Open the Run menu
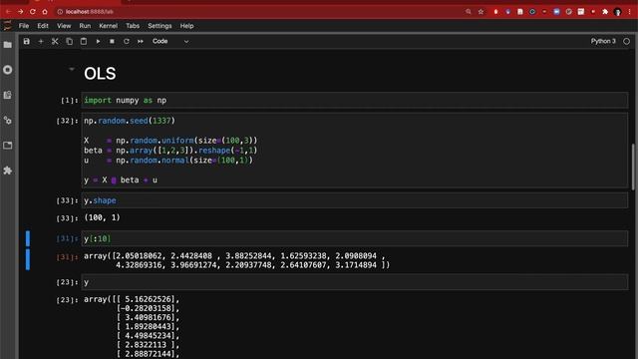The width and height of the screenshot is (638, 359). [85, 26]
